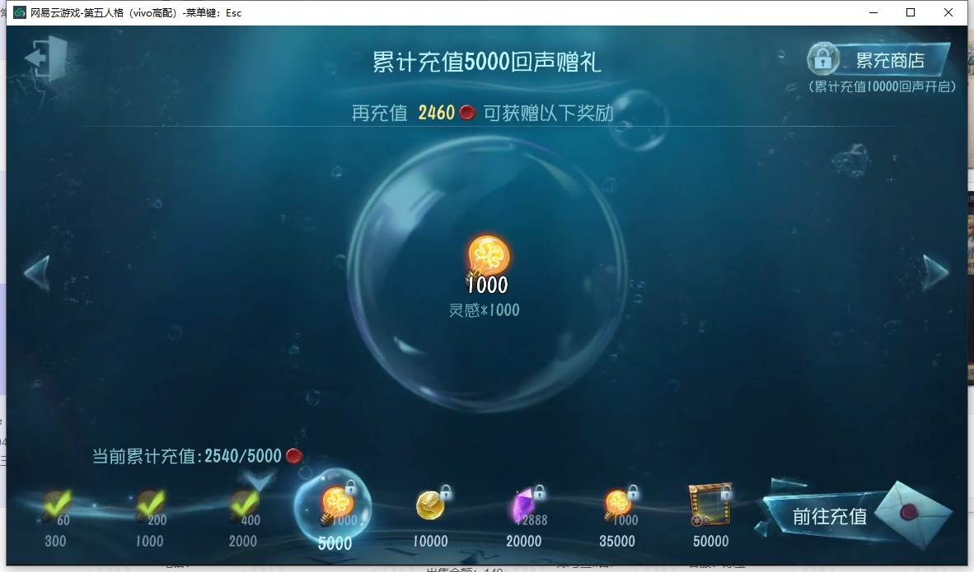Screen dimensions: 974x572
Task: Select the claimed 300 recharge tier
Action: [x=55, y=519]
